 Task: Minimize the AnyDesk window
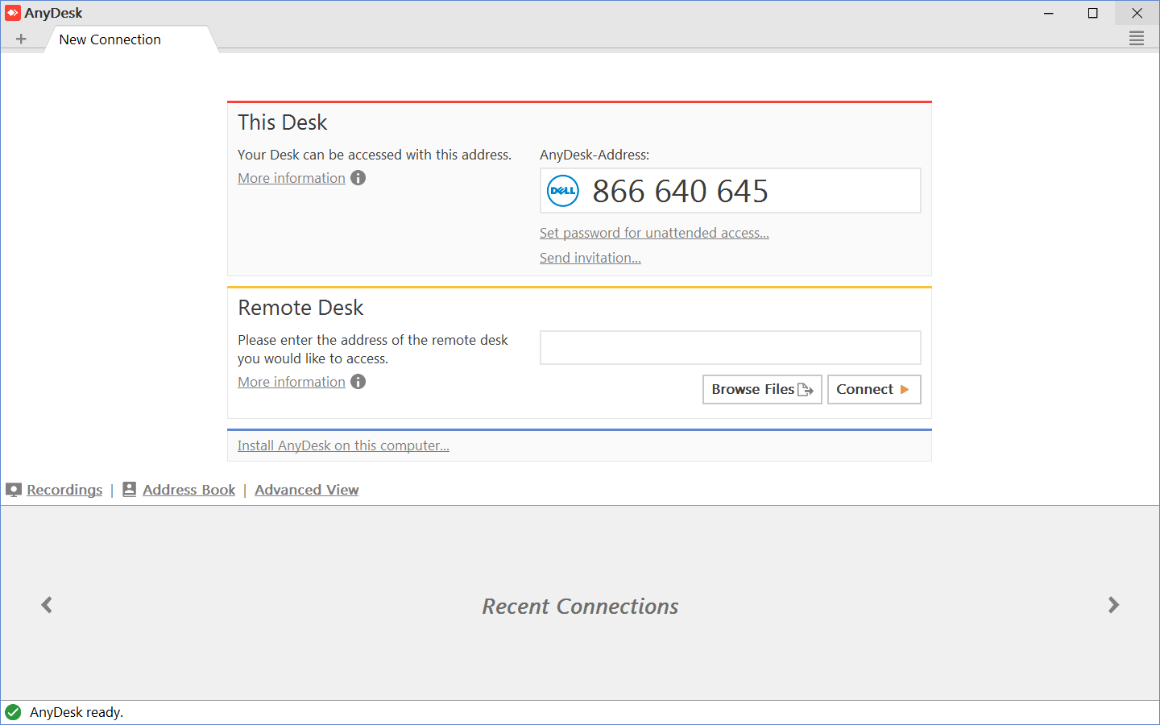pos(1049,13)
